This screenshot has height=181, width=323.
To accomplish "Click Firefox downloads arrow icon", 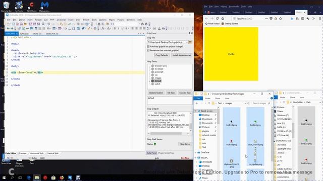I will (x=292, y=19).
